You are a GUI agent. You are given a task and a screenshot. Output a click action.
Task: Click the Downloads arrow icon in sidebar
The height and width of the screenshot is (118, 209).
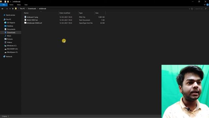point(6,32)
